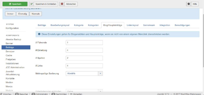Viewport: 204px width, 95px height.
Task: Open the Gemeinsam tab
Action: pos(149,25)
